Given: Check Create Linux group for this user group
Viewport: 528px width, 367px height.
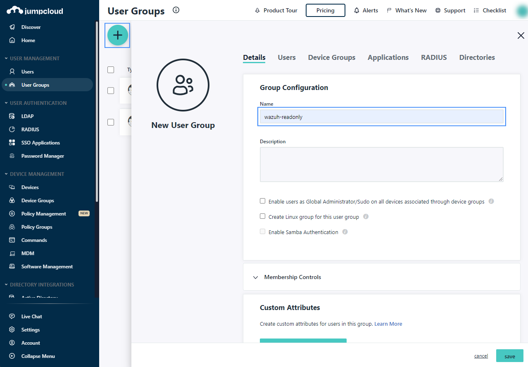Looking at the screenshot, I should 262,216.
